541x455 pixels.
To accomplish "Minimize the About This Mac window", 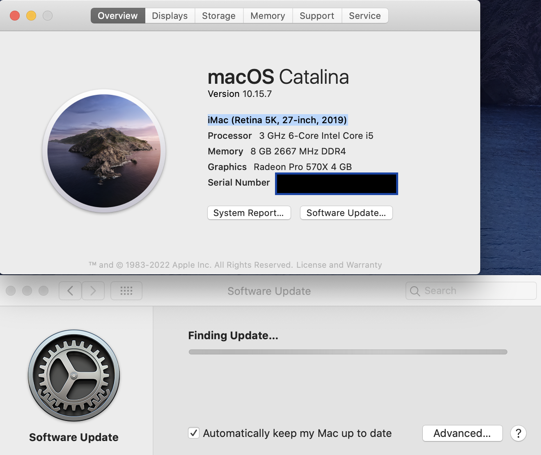I will click(x=31, y=16).
